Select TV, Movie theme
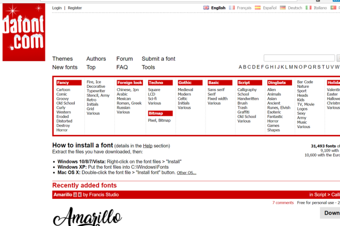The width and height of the screenshot is (340, 226). 306,104
